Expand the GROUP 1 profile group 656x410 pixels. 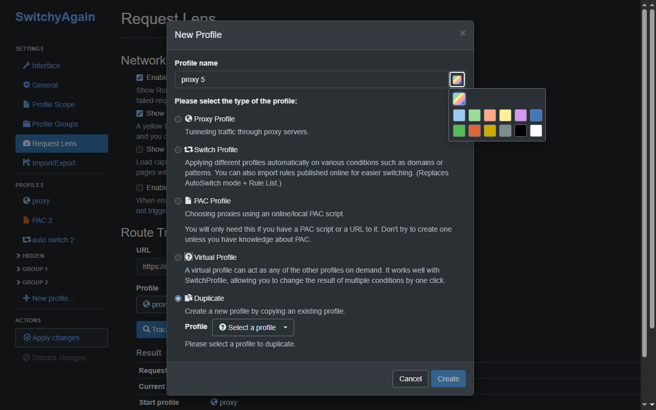[x=32, y=269]
